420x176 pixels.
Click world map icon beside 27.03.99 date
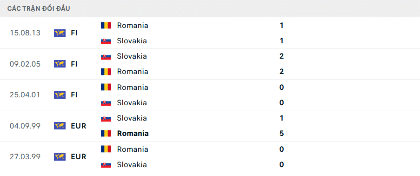pos(60,156)
